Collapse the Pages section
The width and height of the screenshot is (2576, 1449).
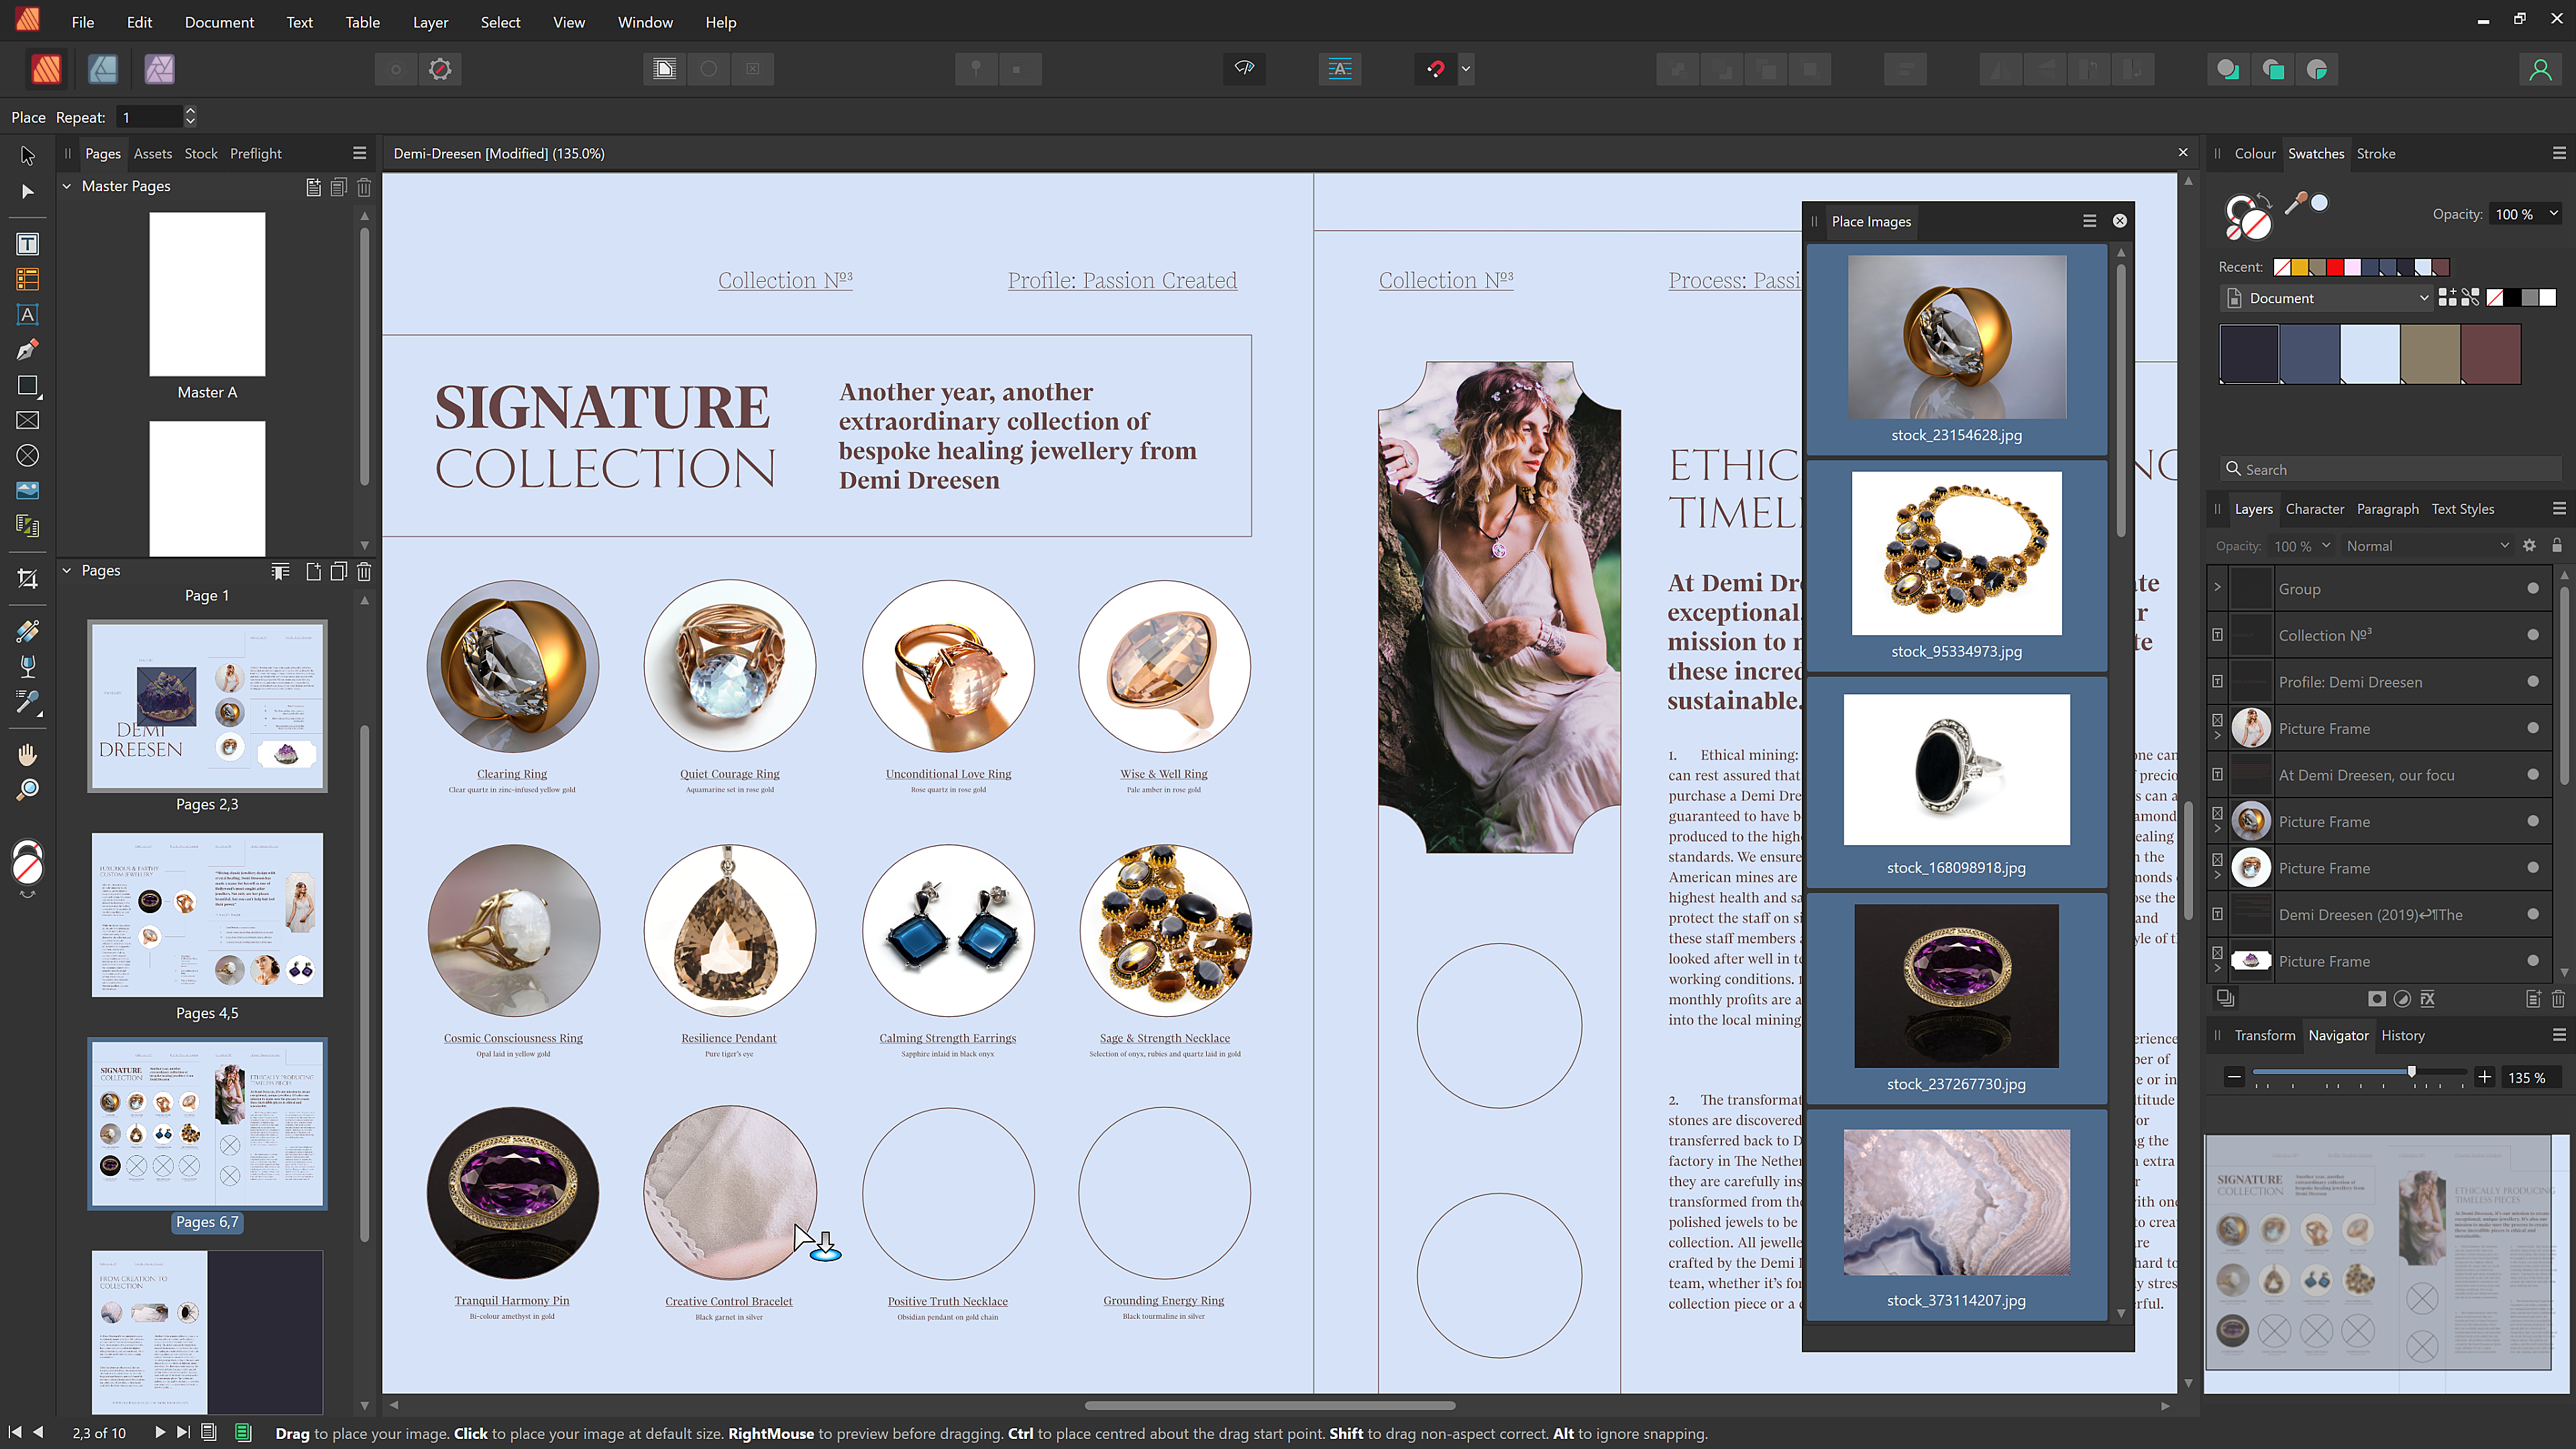(67, 570)
